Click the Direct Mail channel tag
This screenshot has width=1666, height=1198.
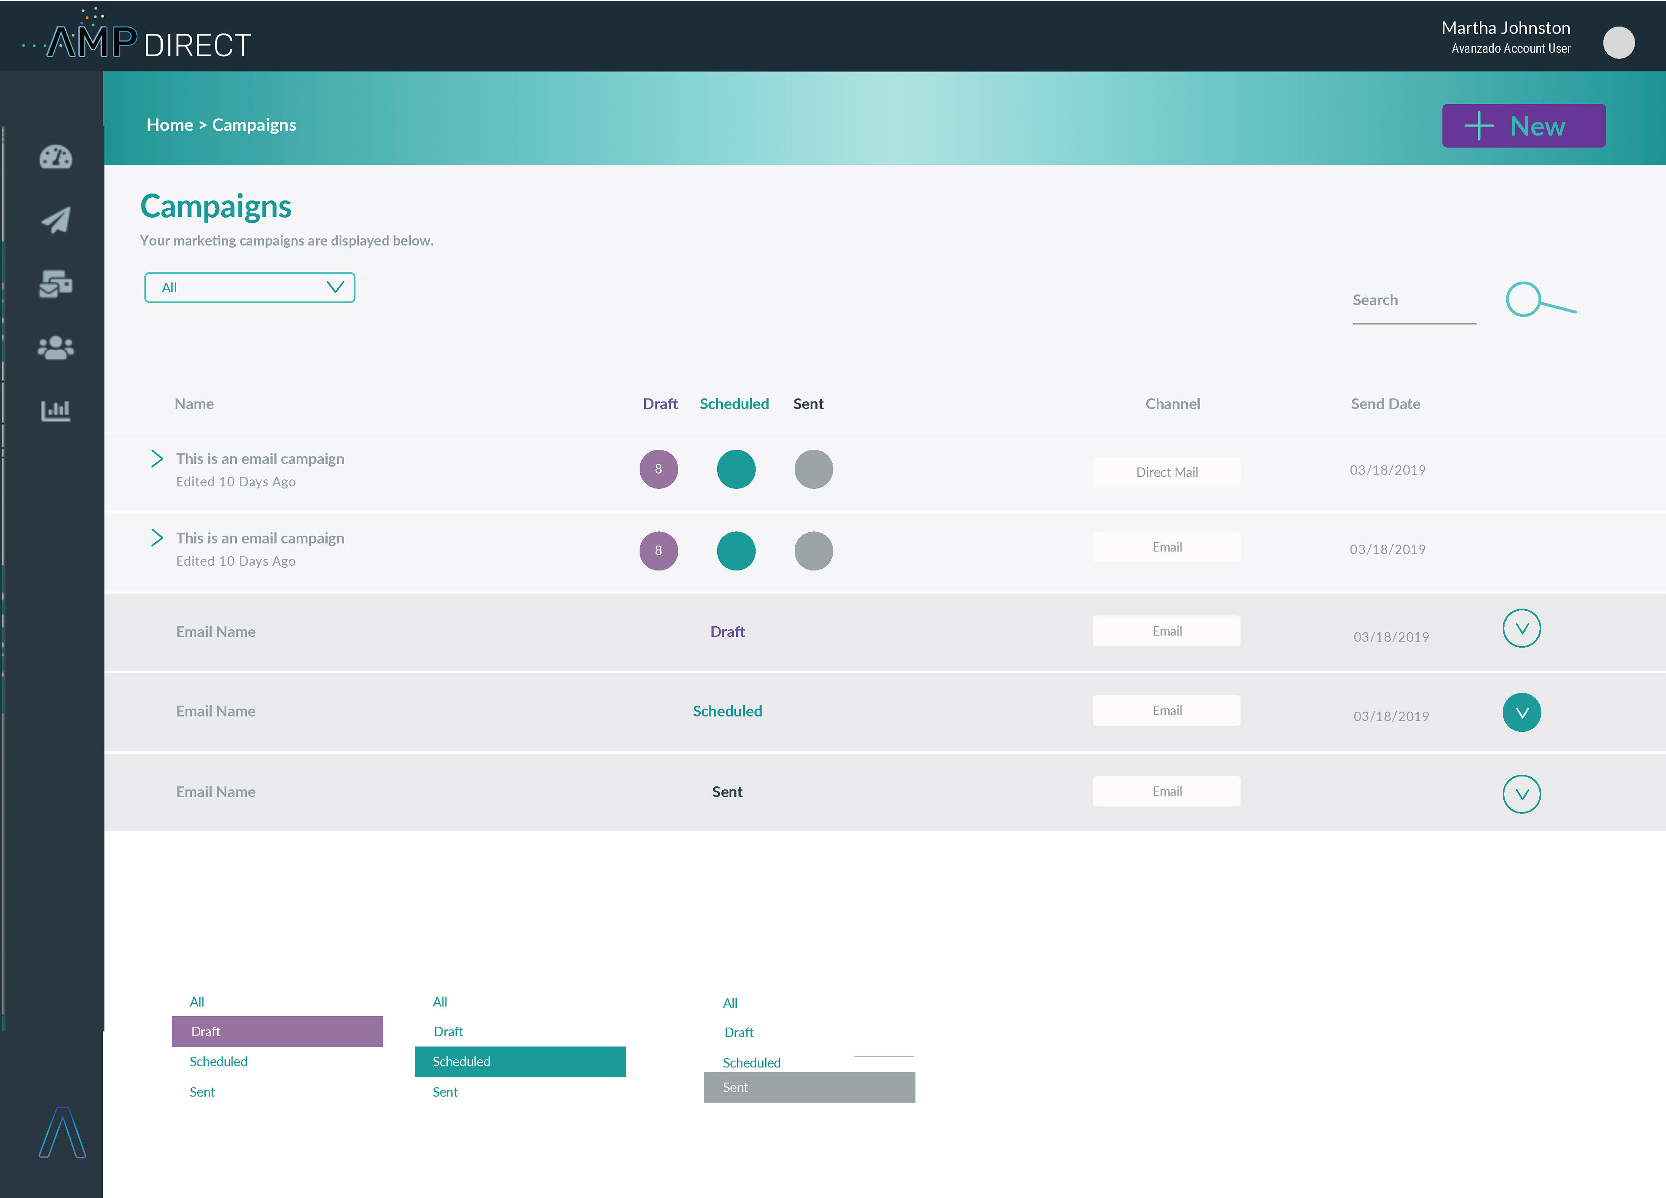1167,472
